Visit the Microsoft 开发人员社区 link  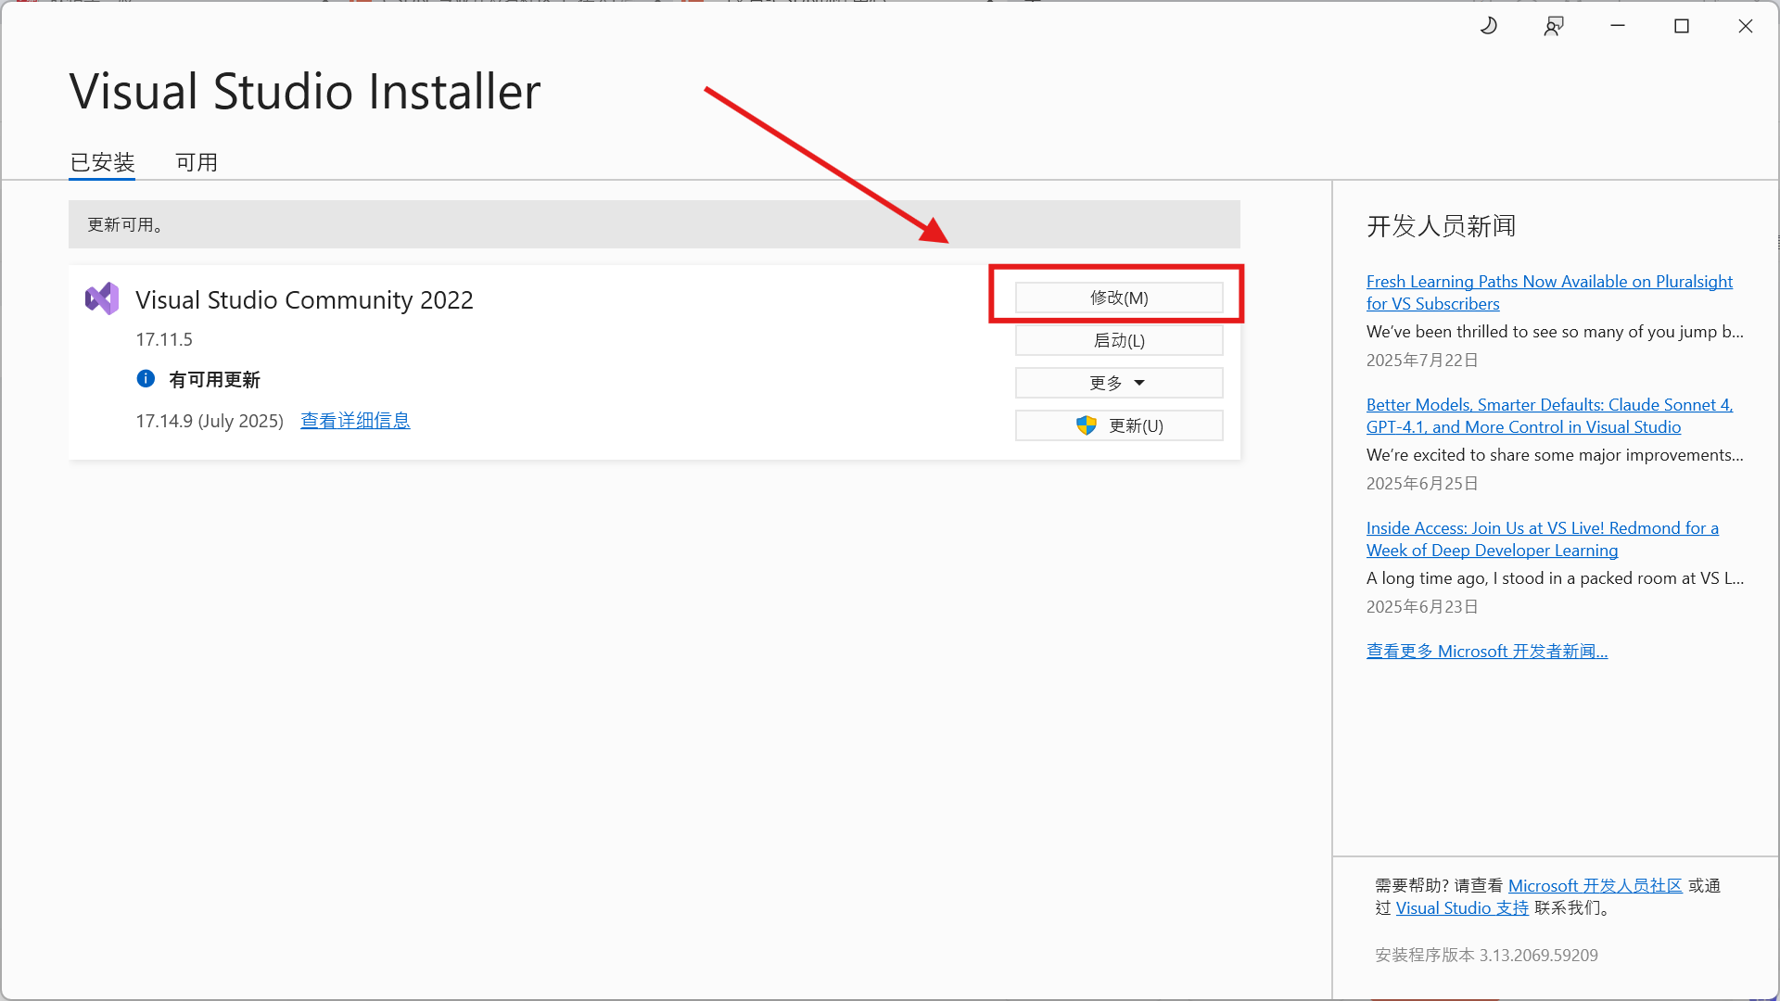pos(1595,886)
